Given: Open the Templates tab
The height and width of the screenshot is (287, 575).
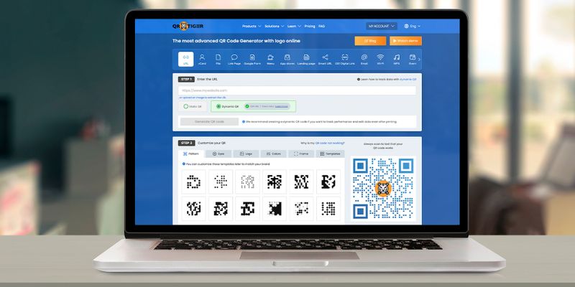Looking at the screenshot, I should [x=330, y=154].
